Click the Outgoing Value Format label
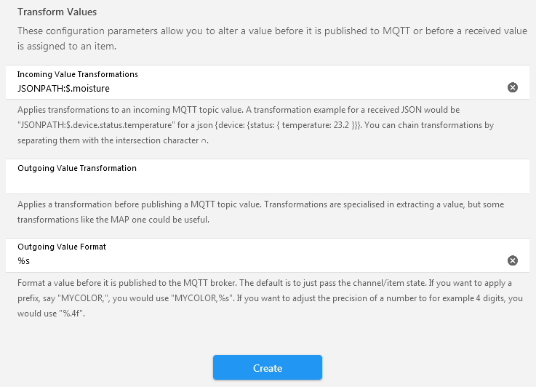Image resolution: width=536 pixels, height=387 pixels. (x=62, y=247)
